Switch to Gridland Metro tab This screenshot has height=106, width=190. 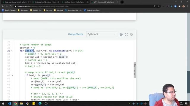75,2
